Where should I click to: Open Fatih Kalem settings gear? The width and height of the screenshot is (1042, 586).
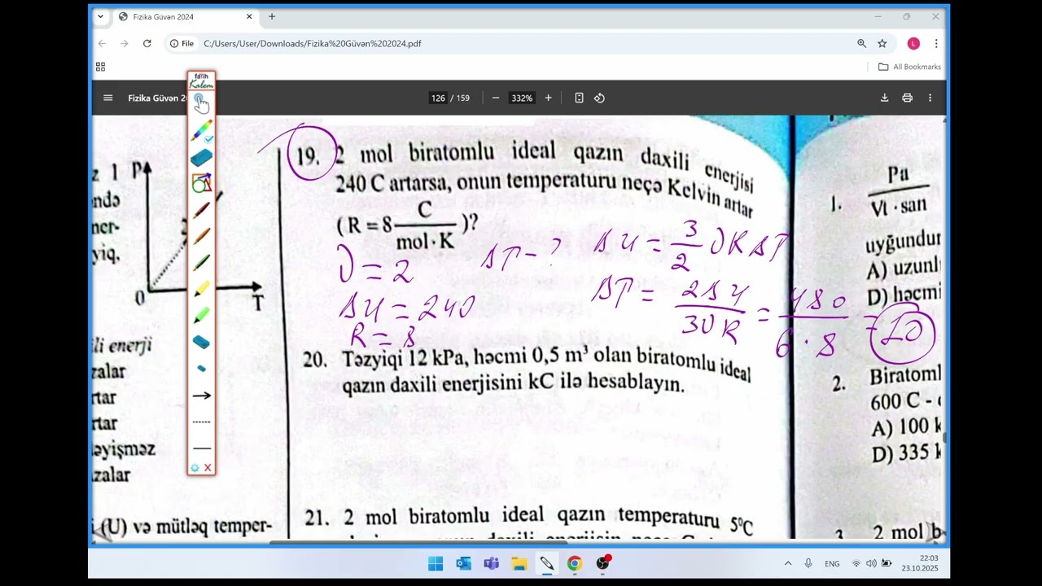[195, 468]
